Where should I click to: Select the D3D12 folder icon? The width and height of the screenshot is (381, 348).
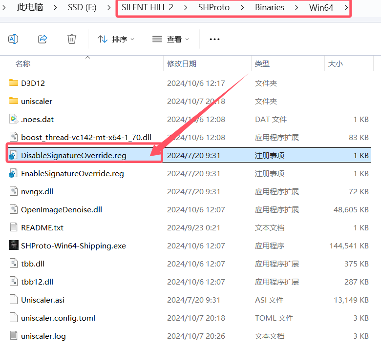13,83
